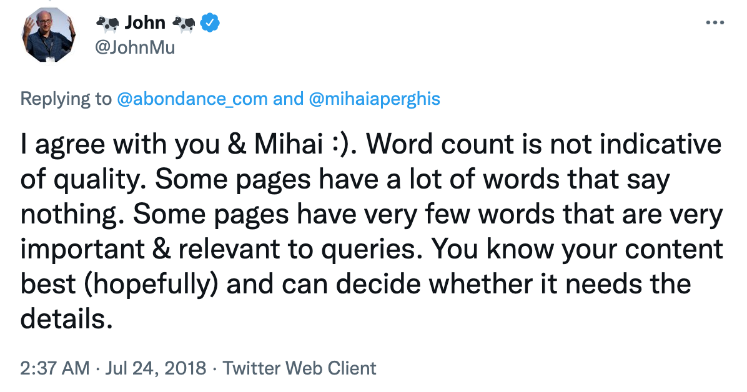Open the @abondance_com profile link
Viewport: 747px width, 392px height.
[192, 99]
